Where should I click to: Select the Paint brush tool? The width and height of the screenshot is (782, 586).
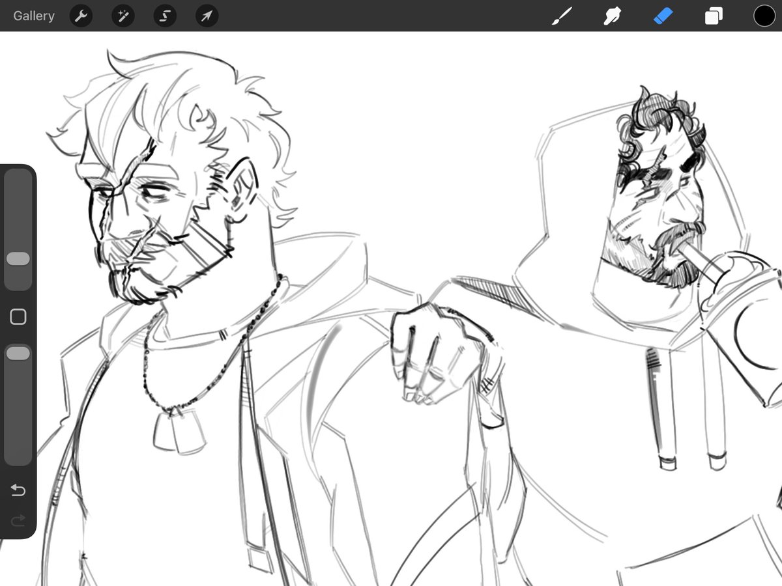click(x=562, y=16)
